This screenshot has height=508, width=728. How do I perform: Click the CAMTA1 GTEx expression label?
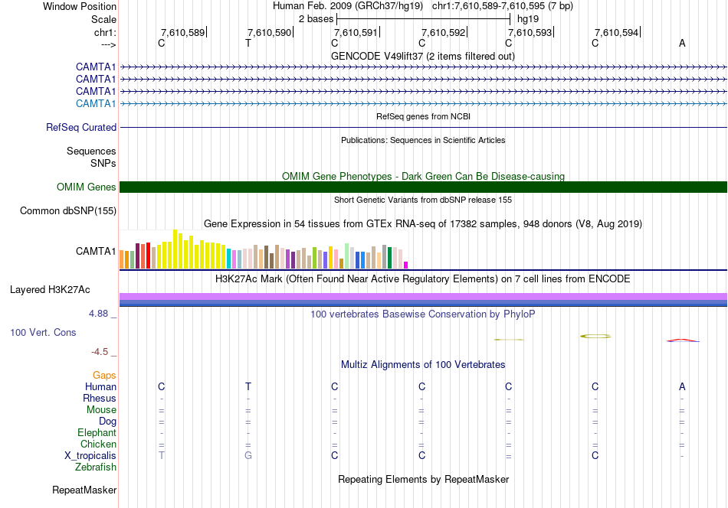(96, 251)
